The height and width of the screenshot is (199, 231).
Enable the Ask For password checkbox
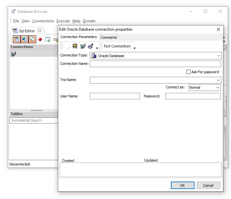tap(188, 72)
